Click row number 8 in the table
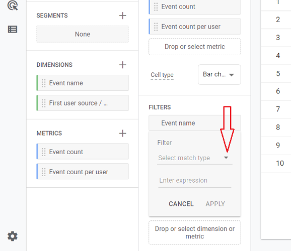This screenshot has height=251, width=291. coord(278,127)
